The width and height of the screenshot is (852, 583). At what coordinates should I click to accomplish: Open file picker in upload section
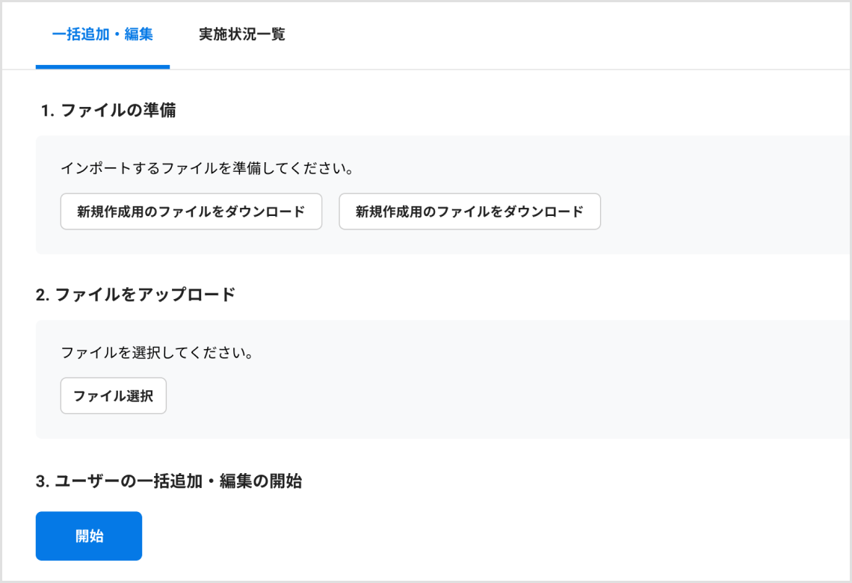tap(113, 395)
